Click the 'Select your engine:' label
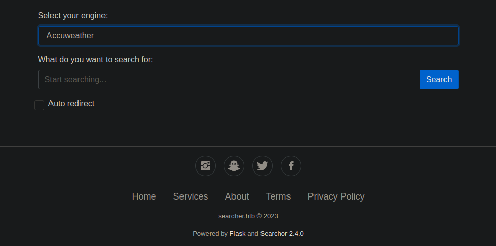Viewport: 496px width, 246px height. pyautogui.click(x=73, y=15)
